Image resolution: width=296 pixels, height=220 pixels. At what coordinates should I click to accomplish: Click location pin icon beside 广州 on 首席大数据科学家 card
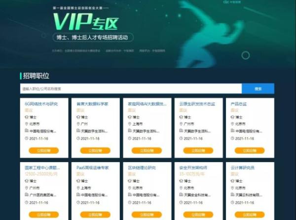[x=78, y=124]
